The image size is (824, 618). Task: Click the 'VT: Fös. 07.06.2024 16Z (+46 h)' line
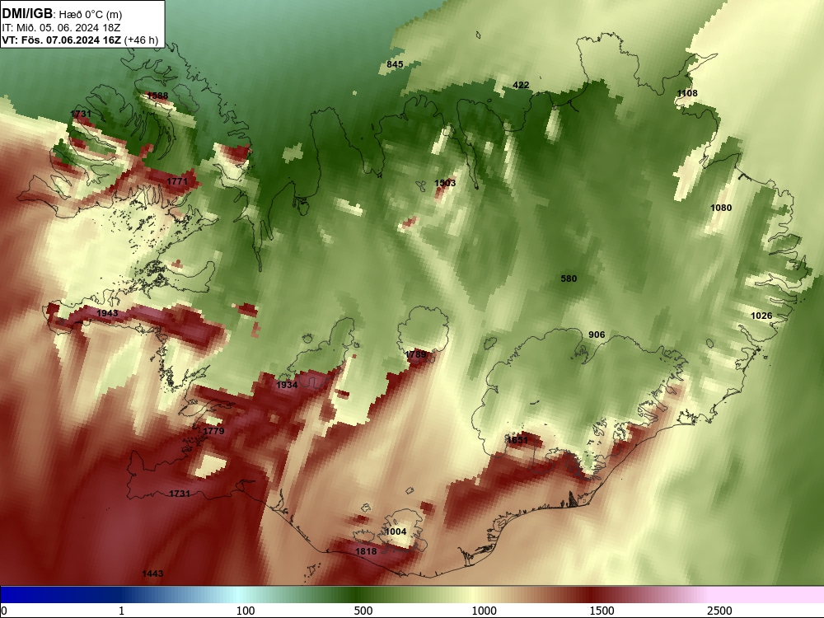click(x=80, y=40)
